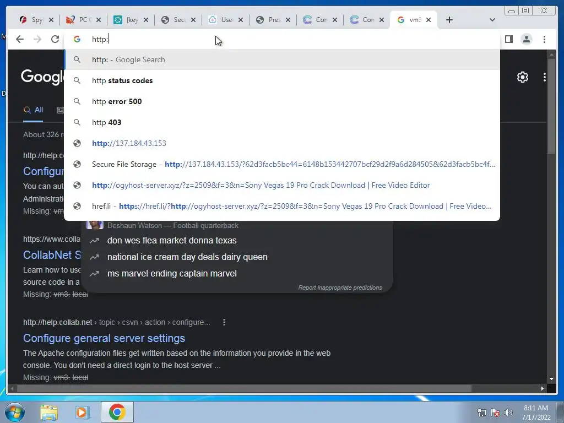This screenshot has height=423, width=564.
Task: Open the CollabNet search result
Action: pyautogui.click(x=52, y=254)
